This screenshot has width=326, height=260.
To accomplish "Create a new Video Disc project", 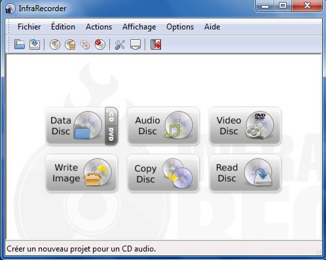I will click(x=245, y=126).
